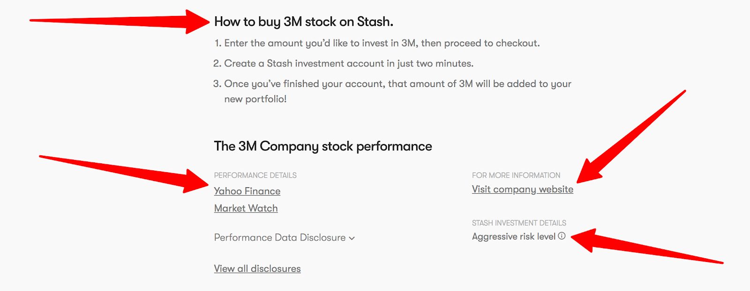The image size is (750, 291).
Task: Click the FOR MORE INFORMATION label
Action: (x=516, y=175)
